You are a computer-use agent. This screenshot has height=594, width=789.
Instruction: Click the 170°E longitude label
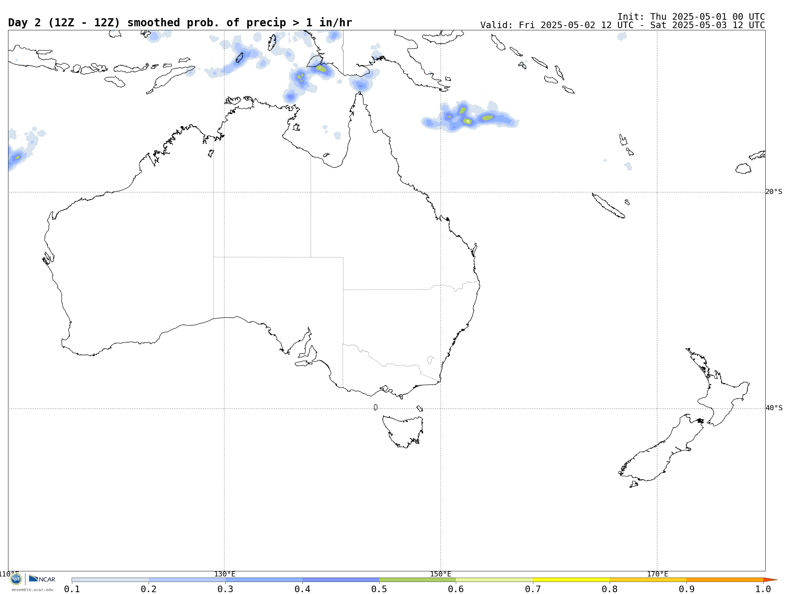657,574
